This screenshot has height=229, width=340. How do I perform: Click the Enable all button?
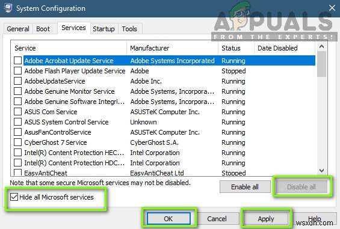[245, 187]
